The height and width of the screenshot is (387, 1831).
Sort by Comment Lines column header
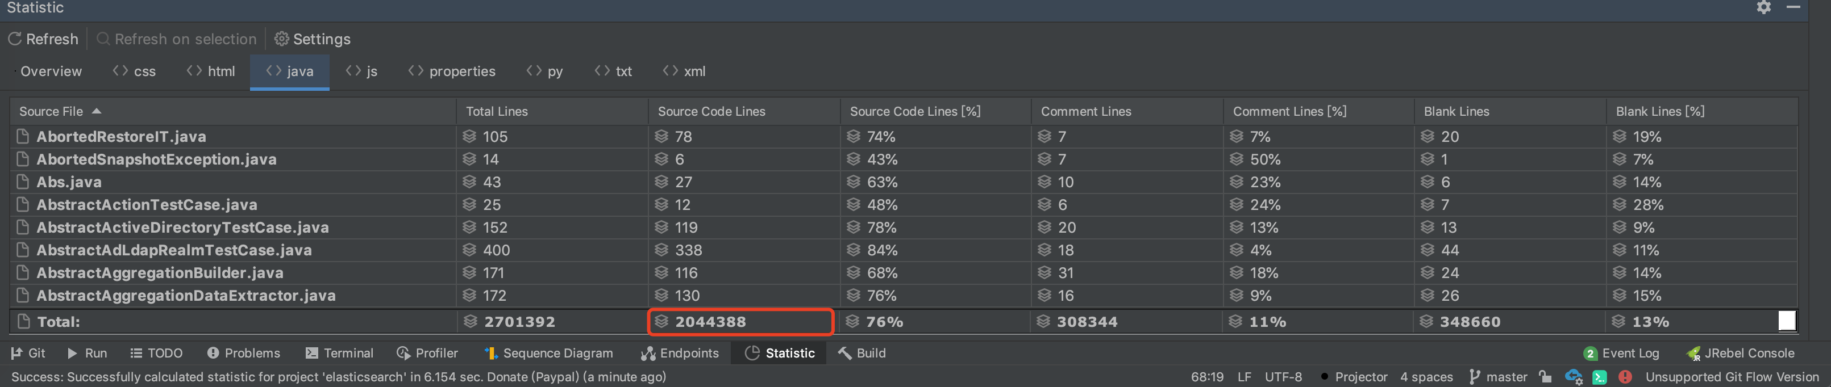tap(1086, 111)
